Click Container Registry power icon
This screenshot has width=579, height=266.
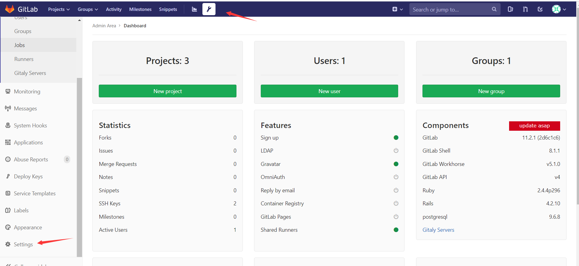pos(396,204)
